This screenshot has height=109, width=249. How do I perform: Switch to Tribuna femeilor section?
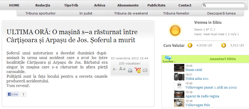[x=176, y=13]
